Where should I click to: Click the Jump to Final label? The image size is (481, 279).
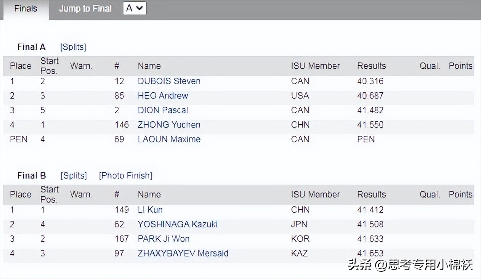[x=85, y=9]
